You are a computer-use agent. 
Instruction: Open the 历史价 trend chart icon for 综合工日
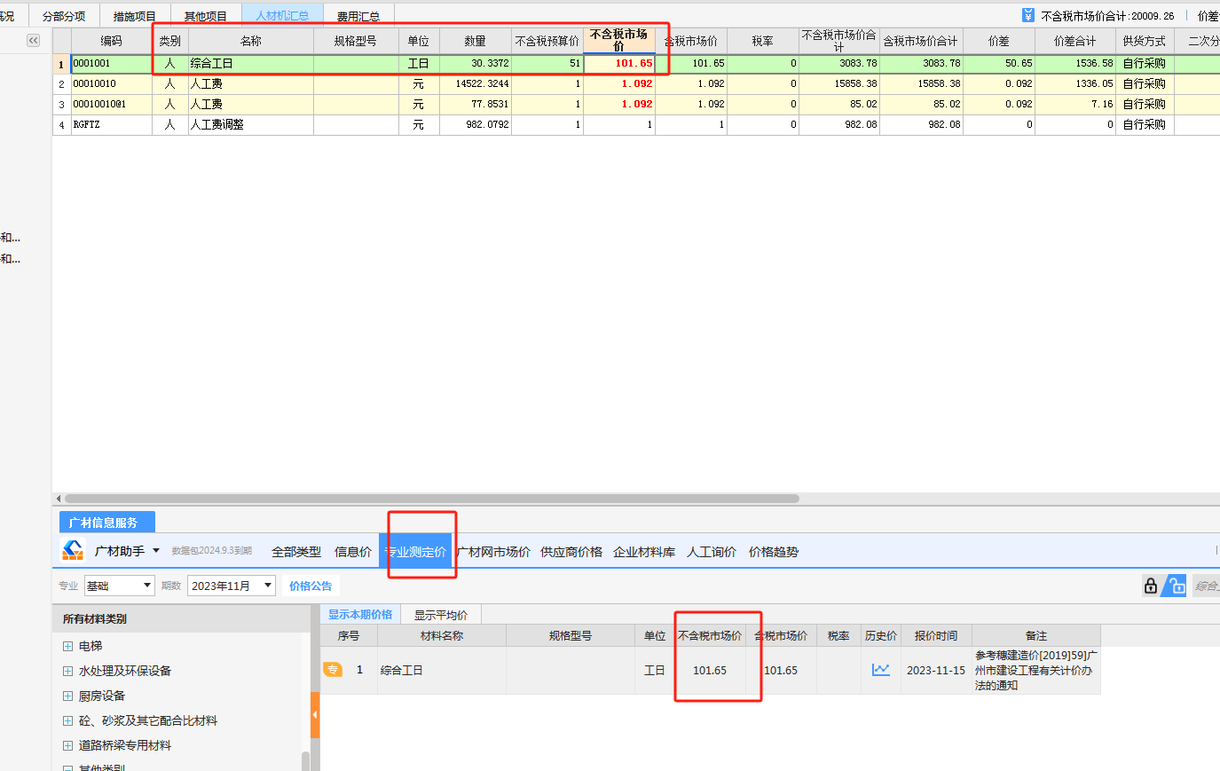point(880,670)
